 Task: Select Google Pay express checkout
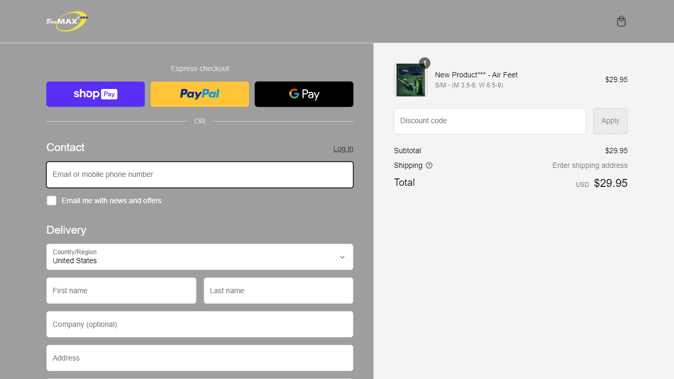(304, 94)
